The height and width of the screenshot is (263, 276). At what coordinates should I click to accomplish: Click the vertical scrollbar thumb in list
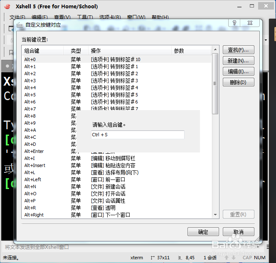click(215, 84)
